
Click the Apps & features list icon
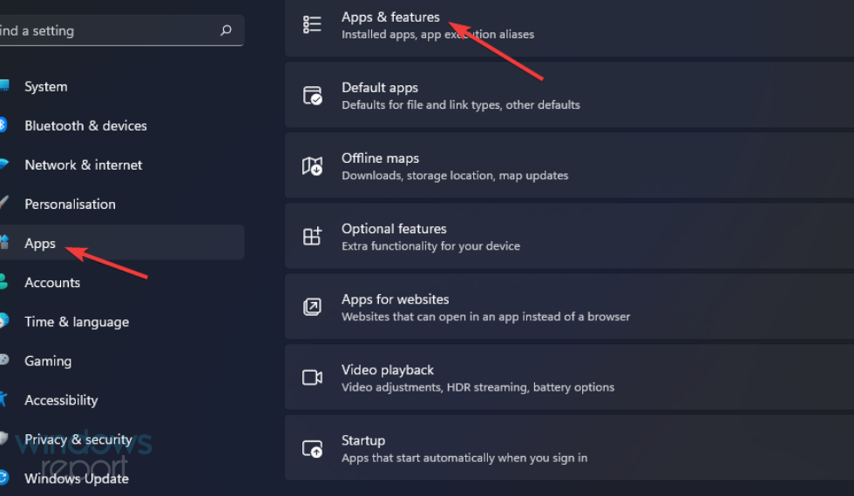click(312, 24)
